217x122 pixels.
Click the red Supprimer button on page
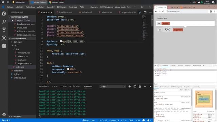pos(178,30)
